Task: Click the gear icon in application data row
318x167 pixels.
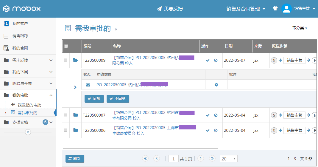Action: [216, 85]
